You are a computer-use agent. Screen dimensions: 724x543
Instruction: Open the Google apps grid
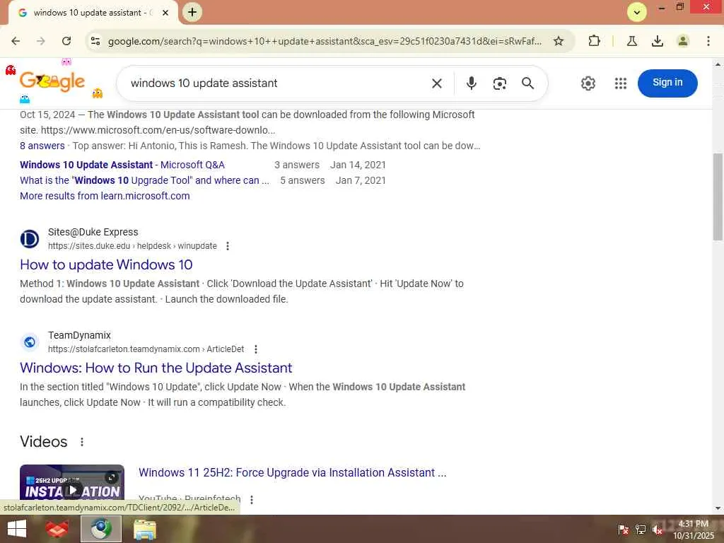pyautogui.click(x=621, y=83)
